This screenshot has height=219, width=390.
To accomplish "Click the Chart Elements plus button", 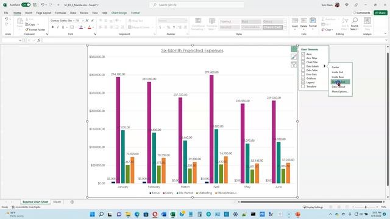I will [x=294, y=49].
